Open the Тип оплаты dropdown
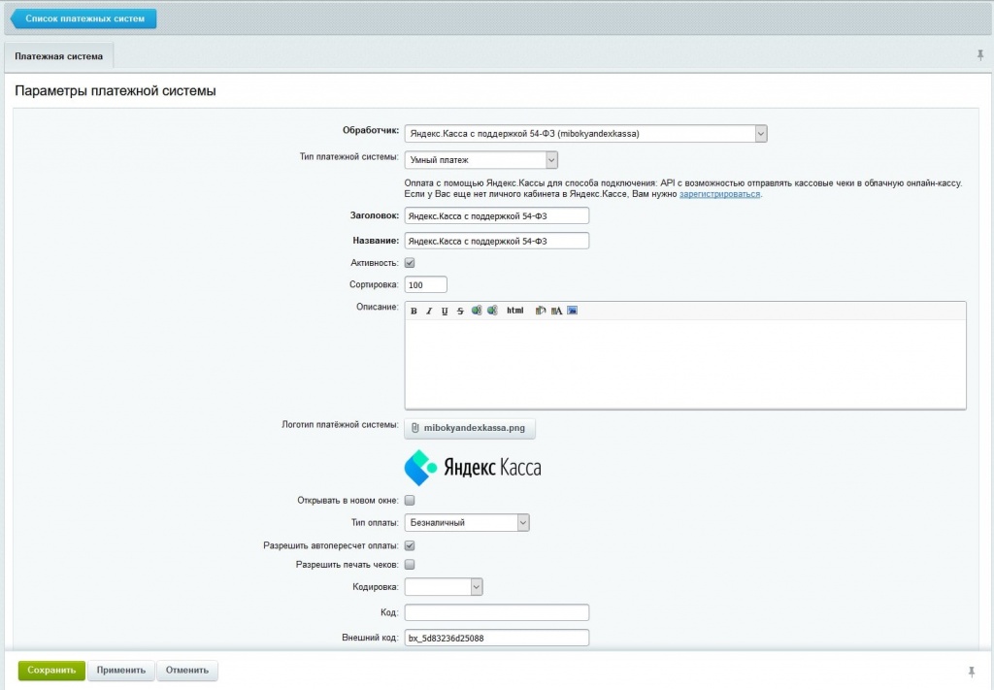The width and height of the screenshot is (994, 690). (467, 523)
